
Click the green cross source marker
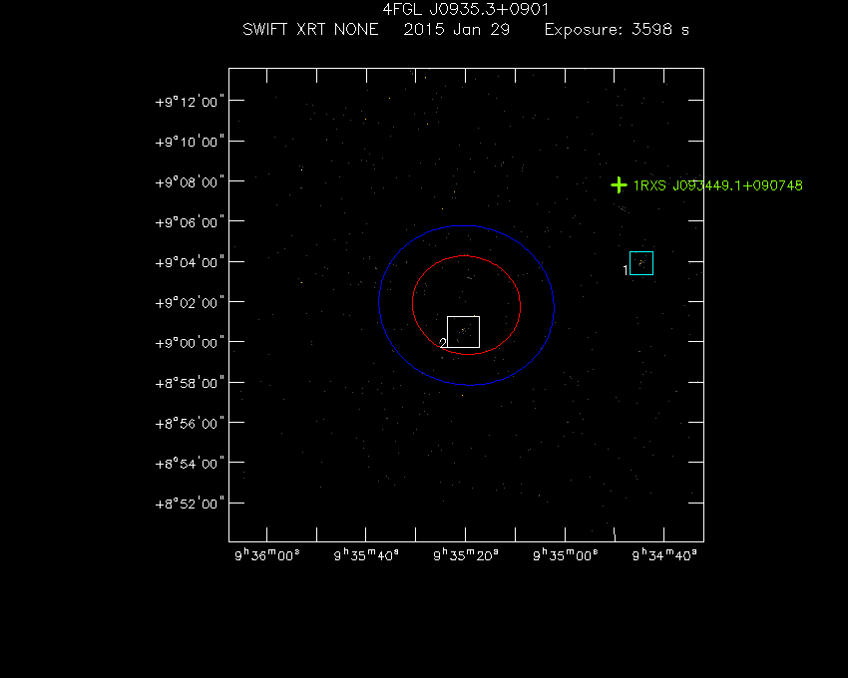pos(619,185)
